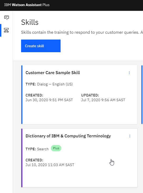
Task: Select text 'Jul 7, 2020 9:56 AM SAST'
Action: click(103, 100)
